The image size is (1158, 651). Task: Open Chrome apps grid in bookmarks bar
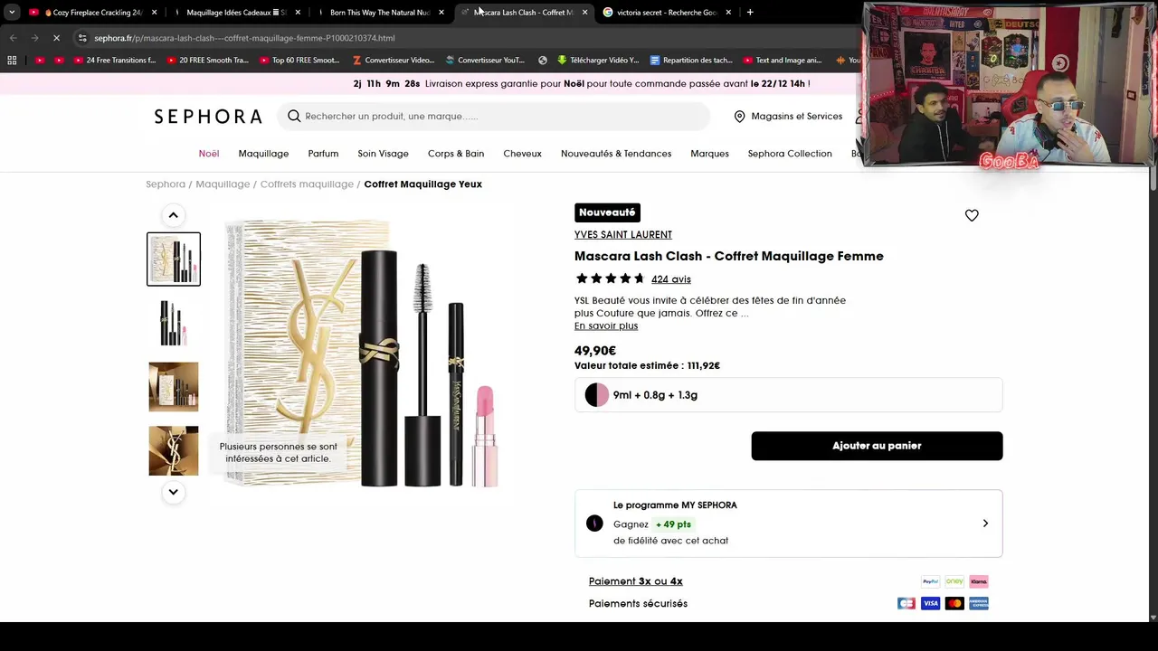click(12, 61)
